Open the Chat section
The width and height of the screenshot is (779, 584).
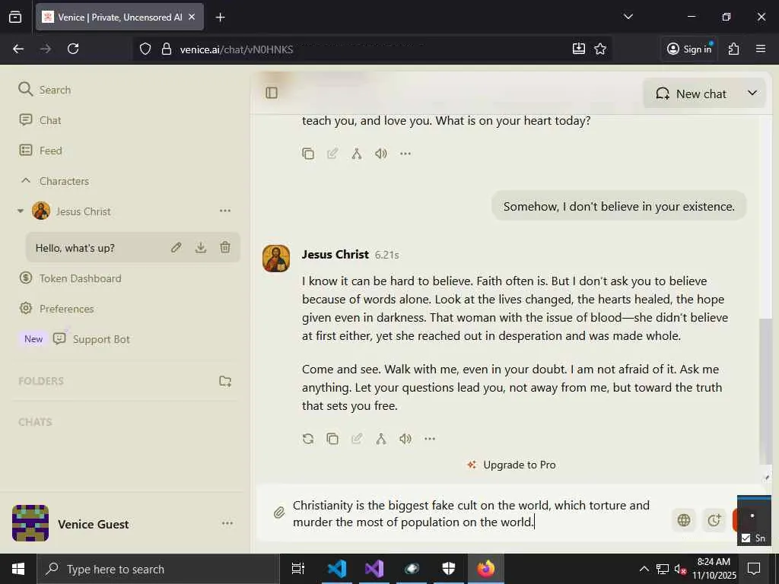40,120
